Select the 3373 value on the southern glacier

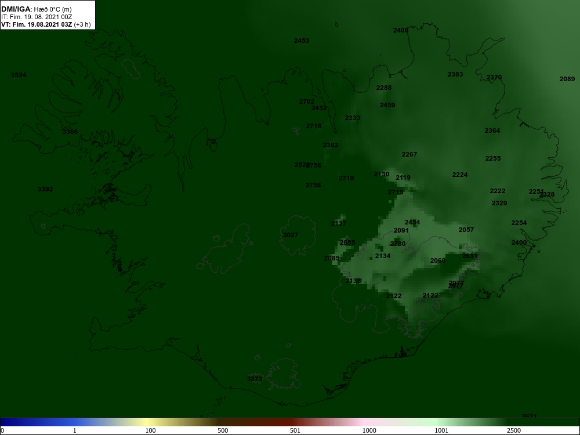pos(255,379)
